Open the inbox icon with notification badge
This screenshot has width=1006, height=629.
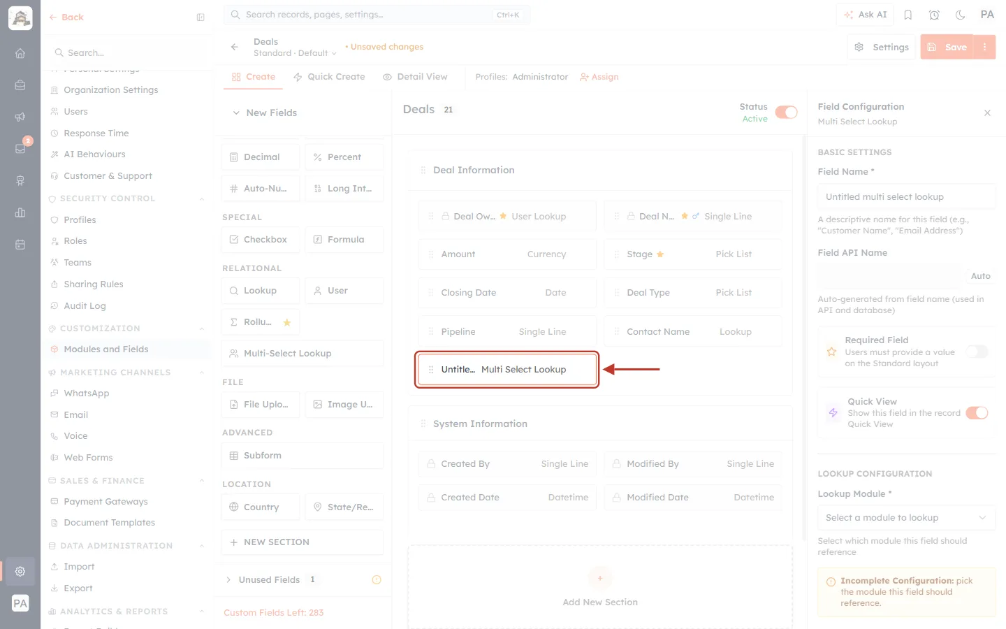(20, 148)
